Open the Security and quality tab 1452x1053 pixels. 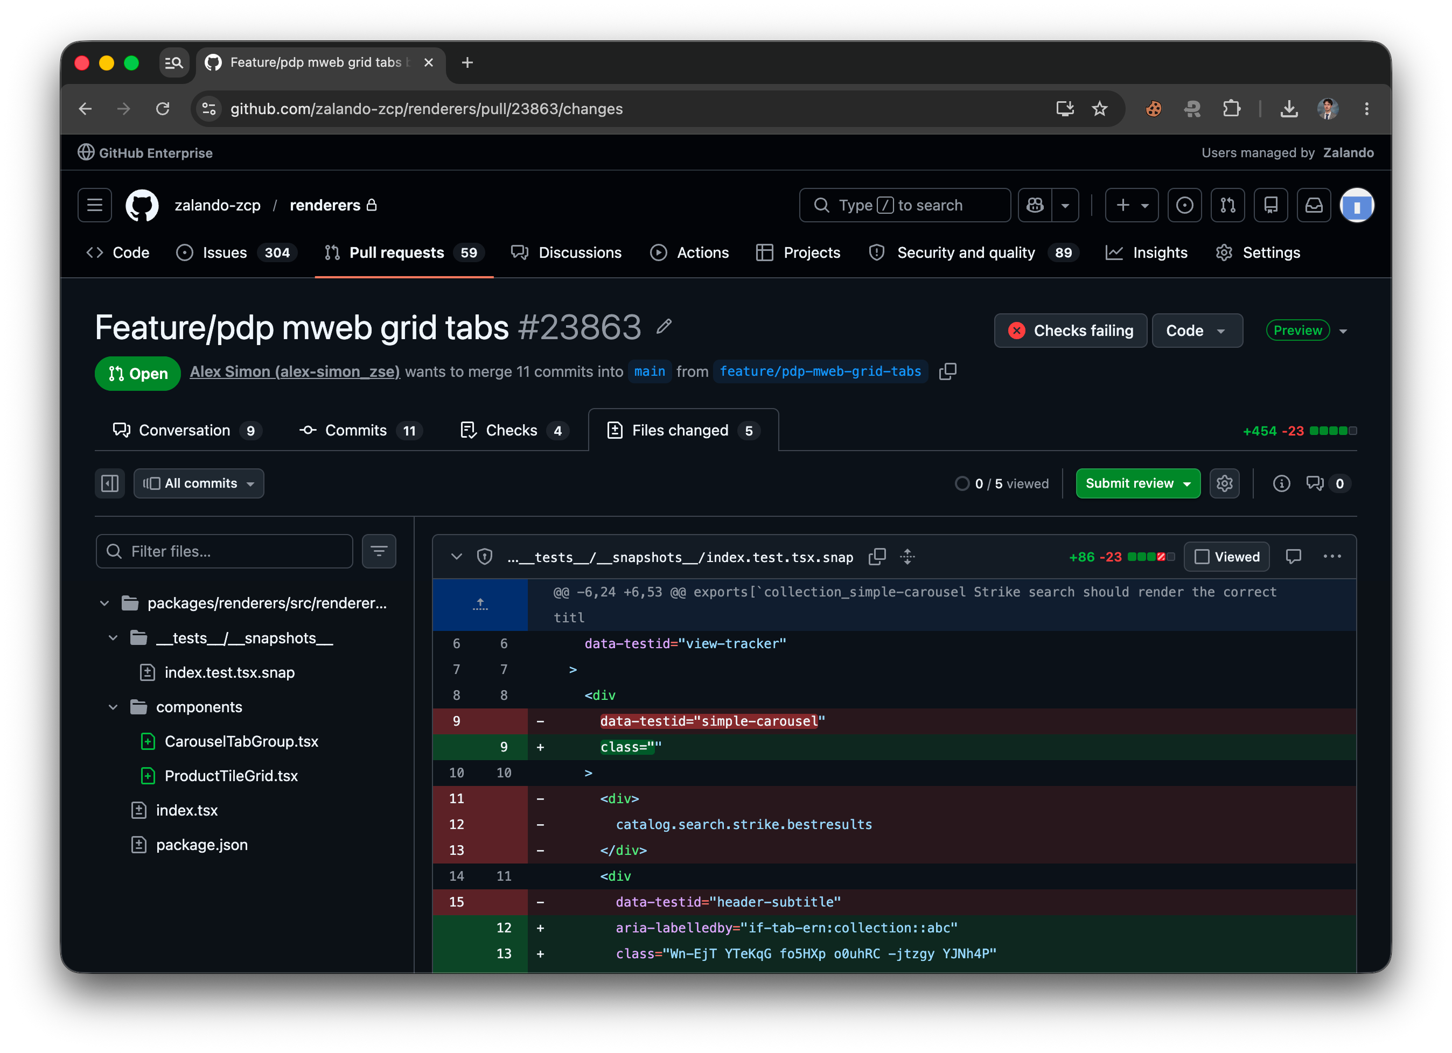click(x=974, y=253)
